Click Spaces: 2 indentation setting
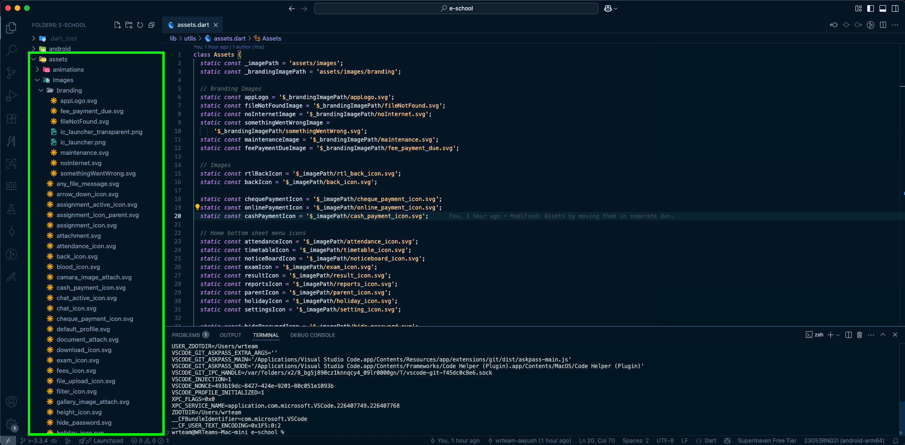Screen dimensions: 905x445 (636, 441)
